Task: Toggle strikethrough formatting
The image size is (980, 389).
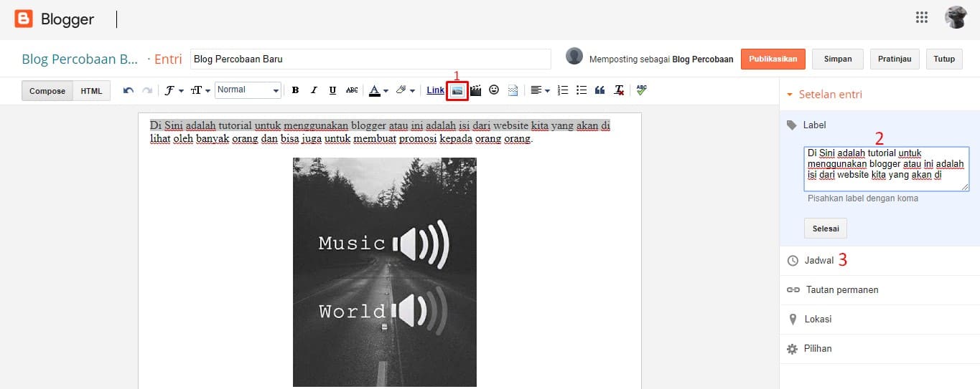Action: click(352, 90)
